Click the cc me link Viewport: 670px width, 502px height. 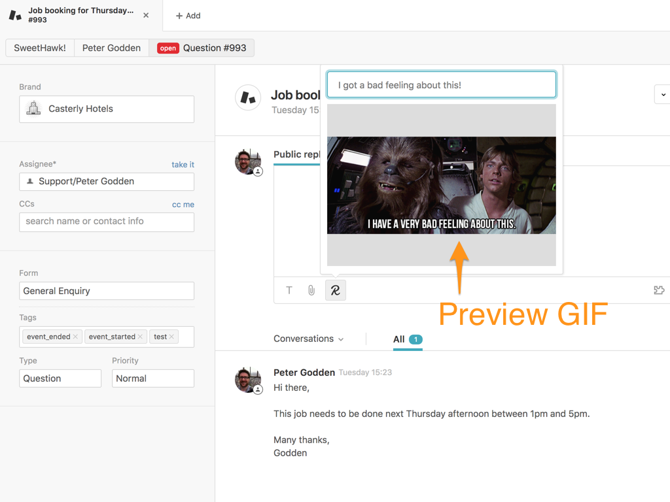tap(183, 205)
